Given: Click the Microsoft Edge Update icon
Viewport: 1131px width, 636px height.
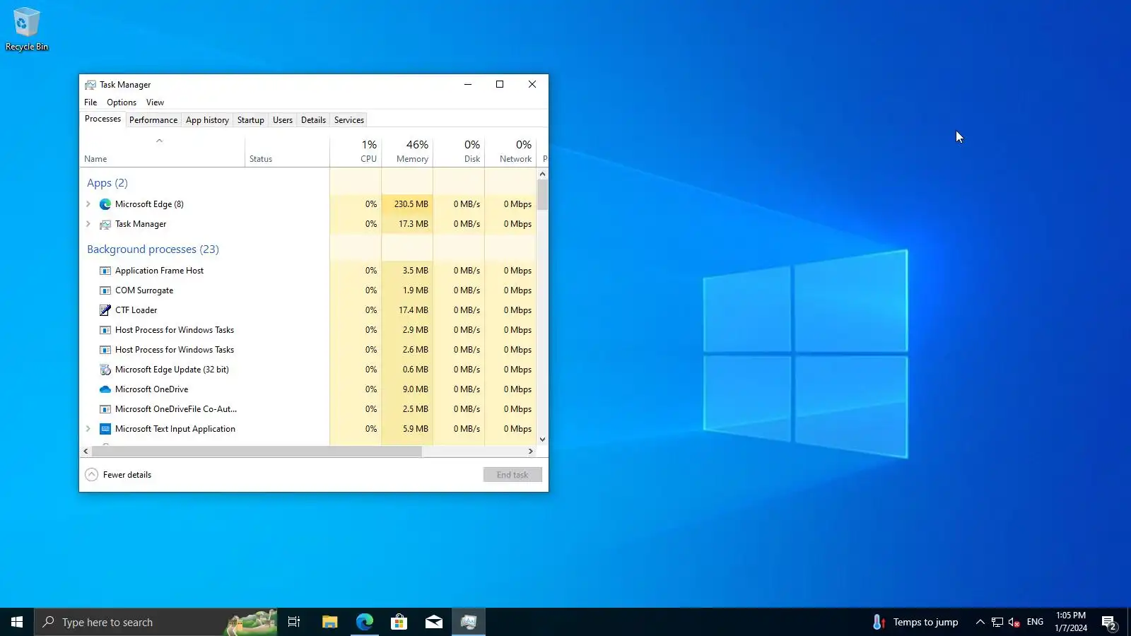Looking at the screenshot, I should pyautogui.click(x=105, y=370).
